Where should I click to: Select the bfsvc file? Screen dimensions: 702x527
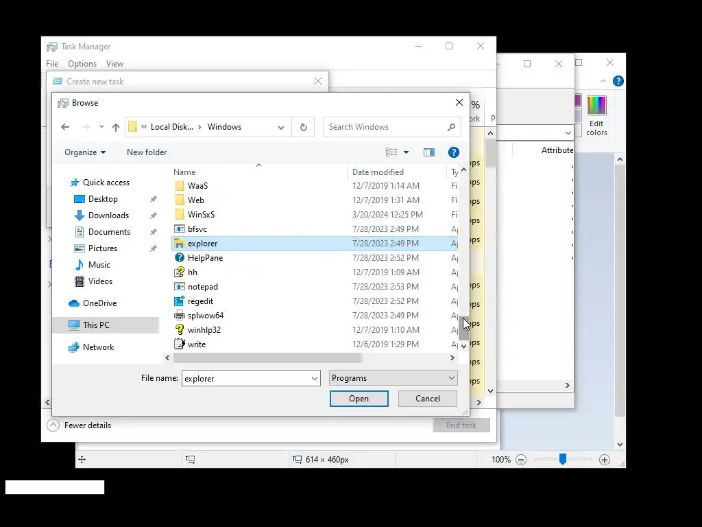click(x=315, y=229)
